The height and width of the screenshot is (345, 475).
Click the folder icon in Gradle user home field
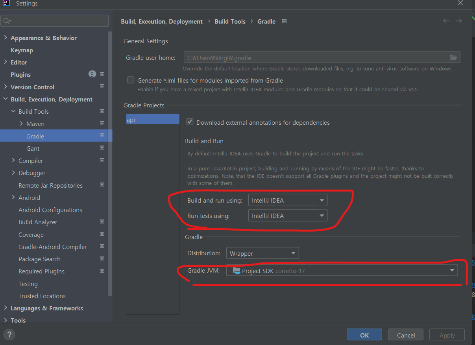[x=453, y=57]
